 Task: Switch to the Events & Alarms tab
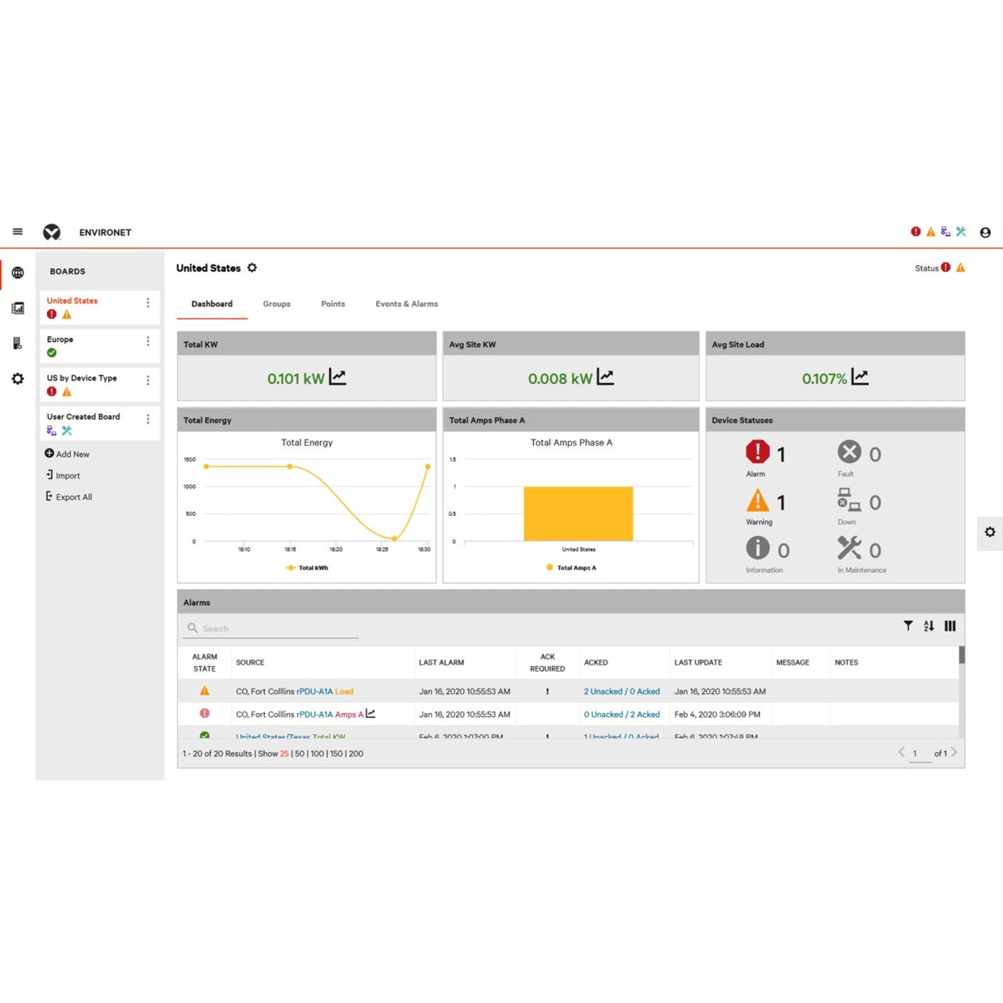click(406, 303)
